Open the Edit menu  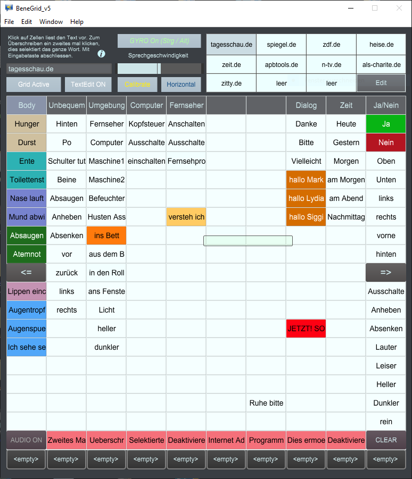click(x=27, y=22)
